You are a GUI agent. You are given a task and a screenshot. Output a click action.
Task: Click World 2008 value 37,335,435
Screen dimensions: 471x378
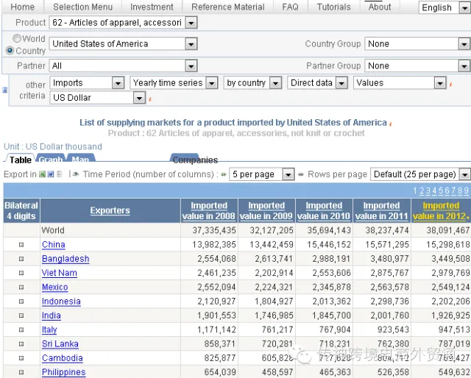(x=214, y=230)
